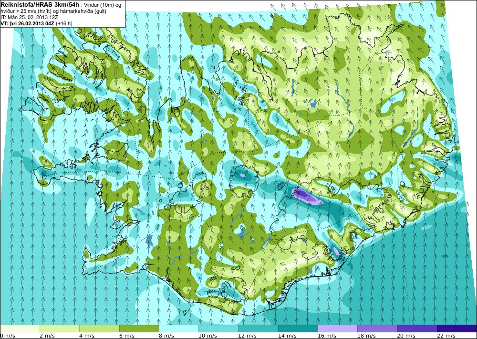The height and width of the screenshot is (339, 477).
Task: Click the "0 m/s" legend label
Action: click(x=8, y=336)
